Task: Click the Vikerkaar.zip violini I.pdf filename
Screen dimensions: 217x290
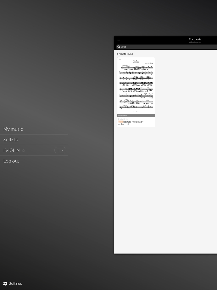Action: click(131, 123)
